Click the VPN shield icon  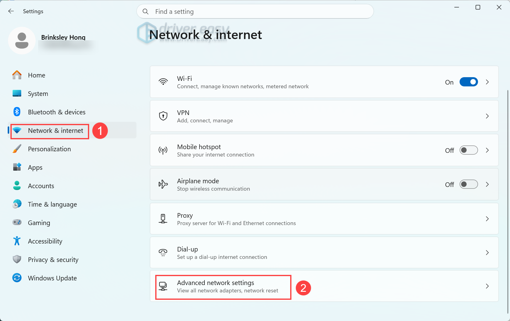(x=163, y=116)
